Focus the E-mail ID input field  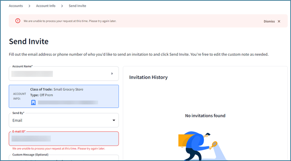63,139
